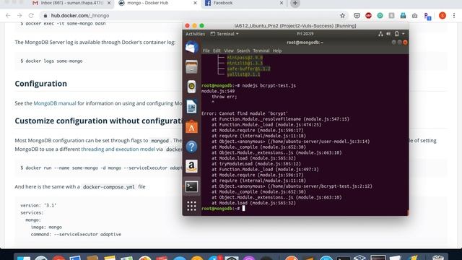Open Search menu in terminal

point(243,51)
